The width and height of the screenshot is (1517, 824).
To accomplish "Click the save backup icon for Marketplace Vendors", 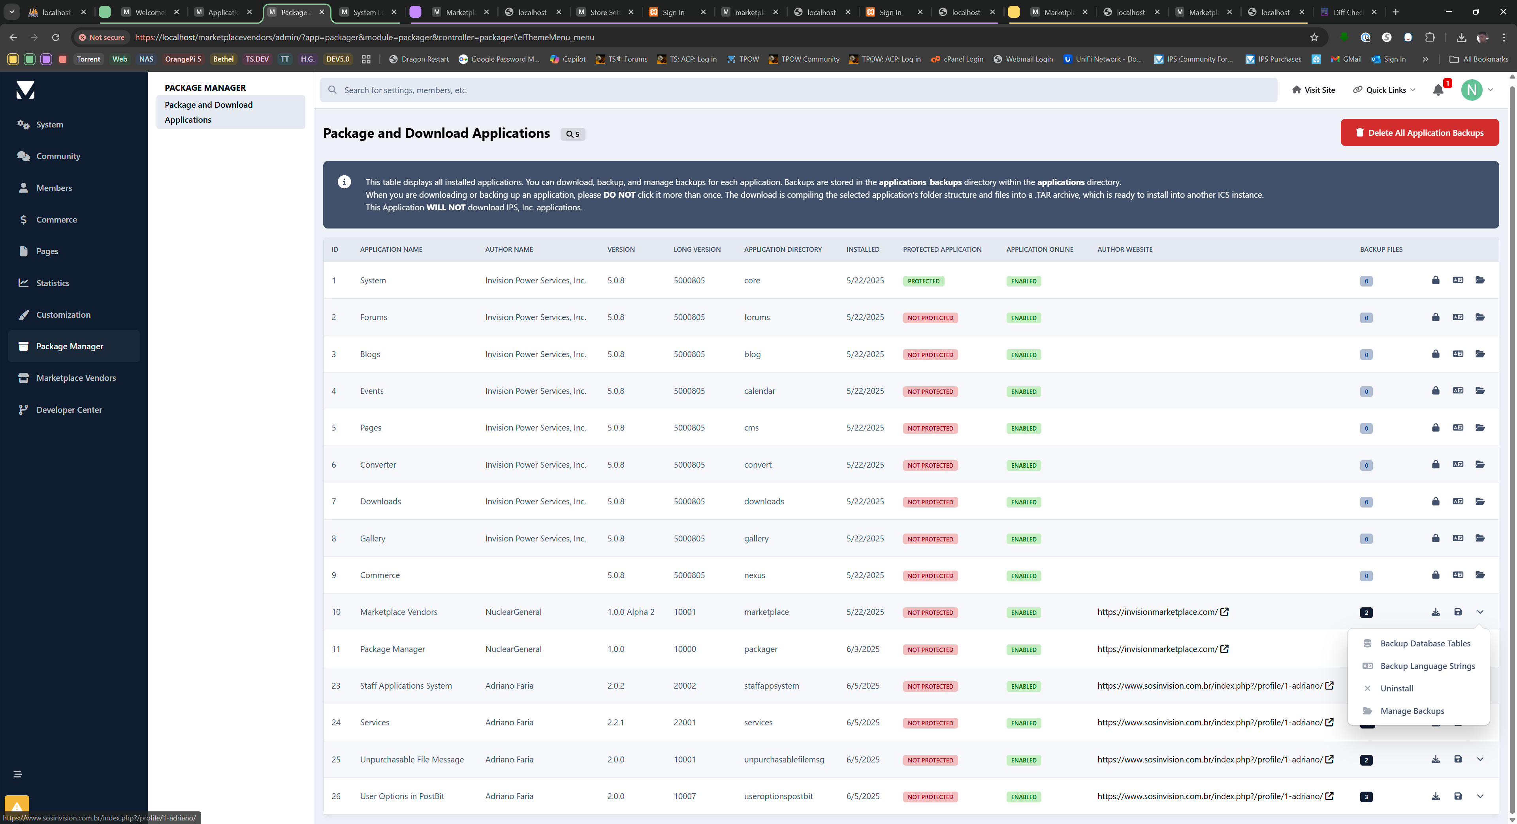I will pos(1457,612).
